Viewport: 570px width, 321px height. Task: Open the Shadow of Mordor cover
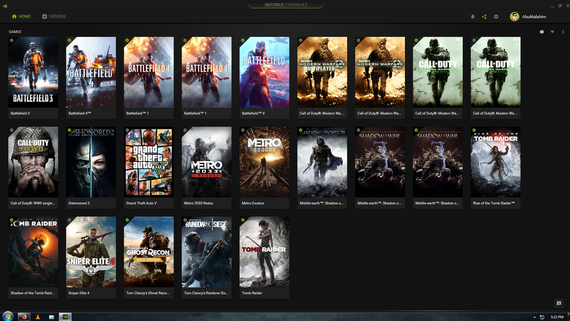[322, 162]
